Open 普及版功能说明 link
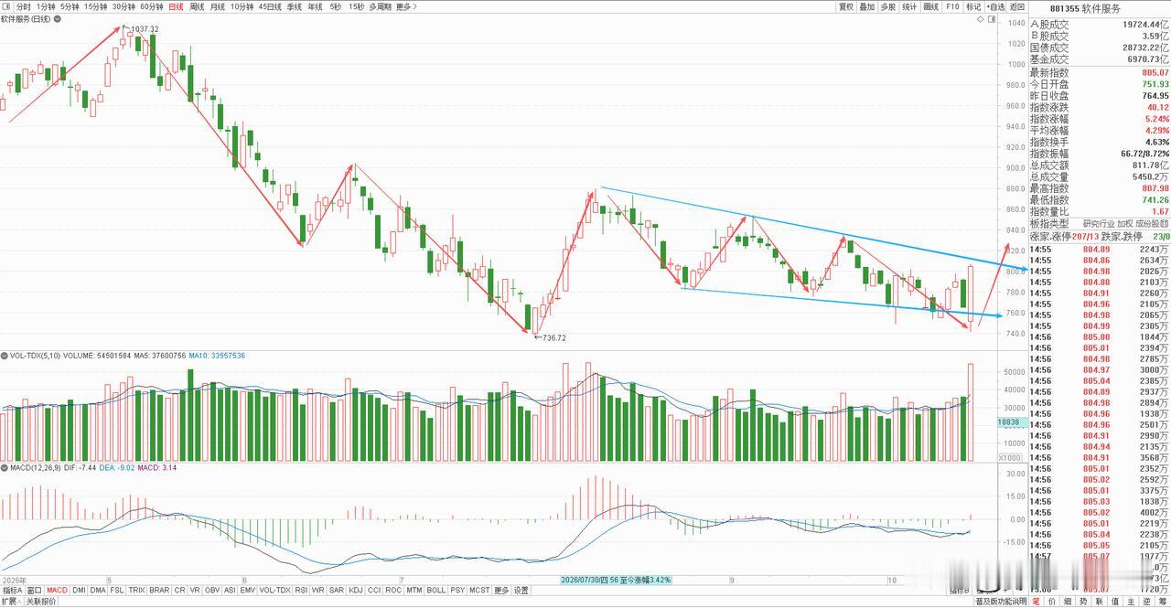The image size is (1171, 608). 1000,602
